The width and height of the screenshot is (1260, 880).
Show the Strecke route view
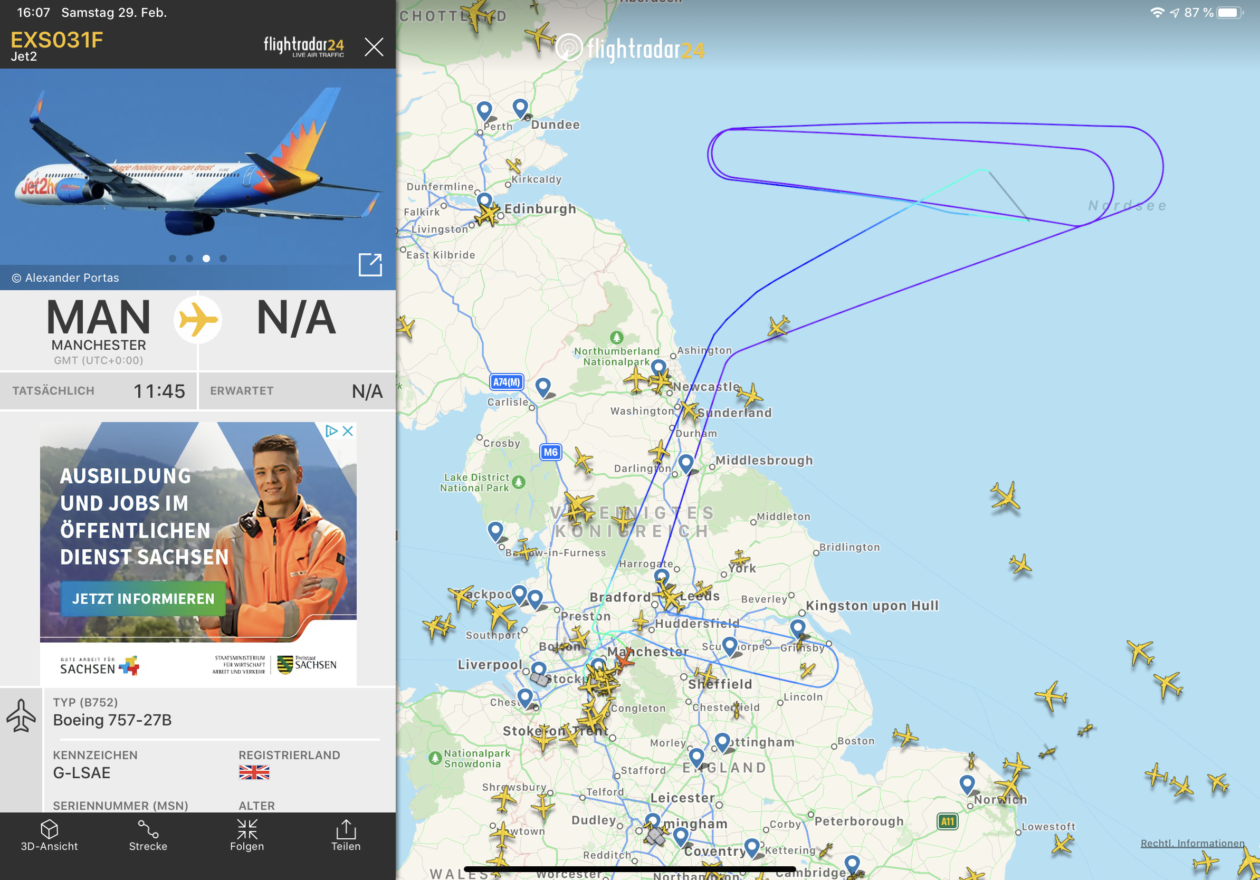pos(148,836)
